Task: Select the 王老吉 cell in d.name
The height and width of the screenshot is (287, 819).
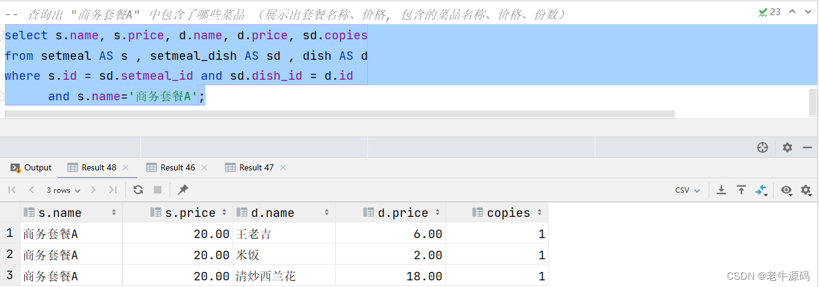Action: coord(284,234)
